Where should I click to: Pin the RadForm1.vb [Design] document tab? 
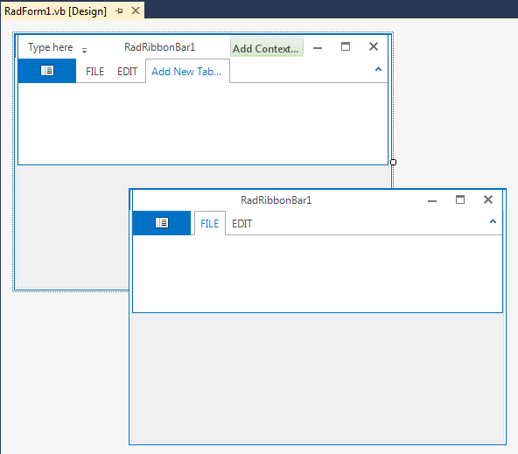[x=119, y=11]
